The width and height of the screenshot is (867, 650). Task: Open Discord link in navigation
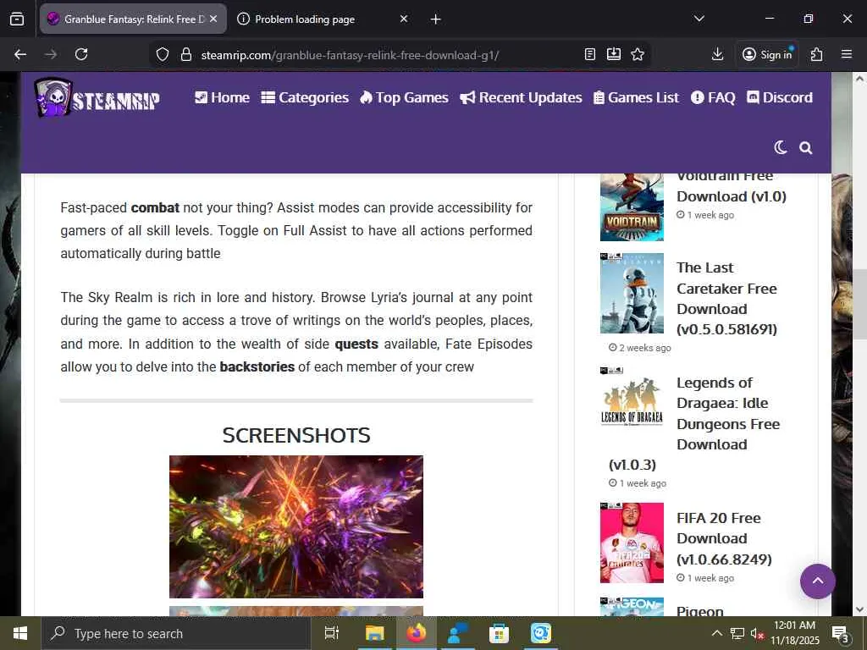pyautogui.click(x=780, y=98)
